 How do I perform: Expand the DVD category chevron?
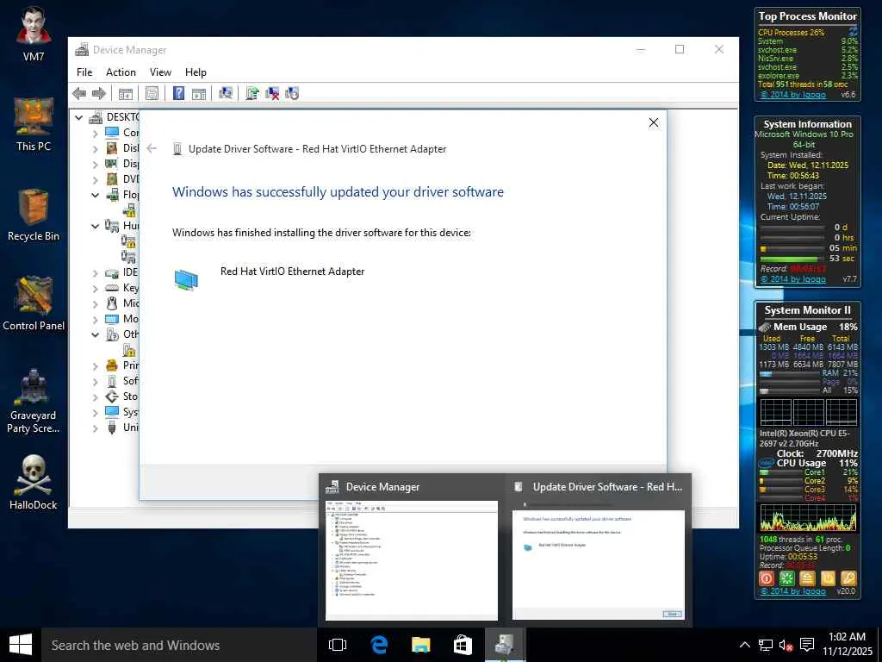[x=95, y=180]
